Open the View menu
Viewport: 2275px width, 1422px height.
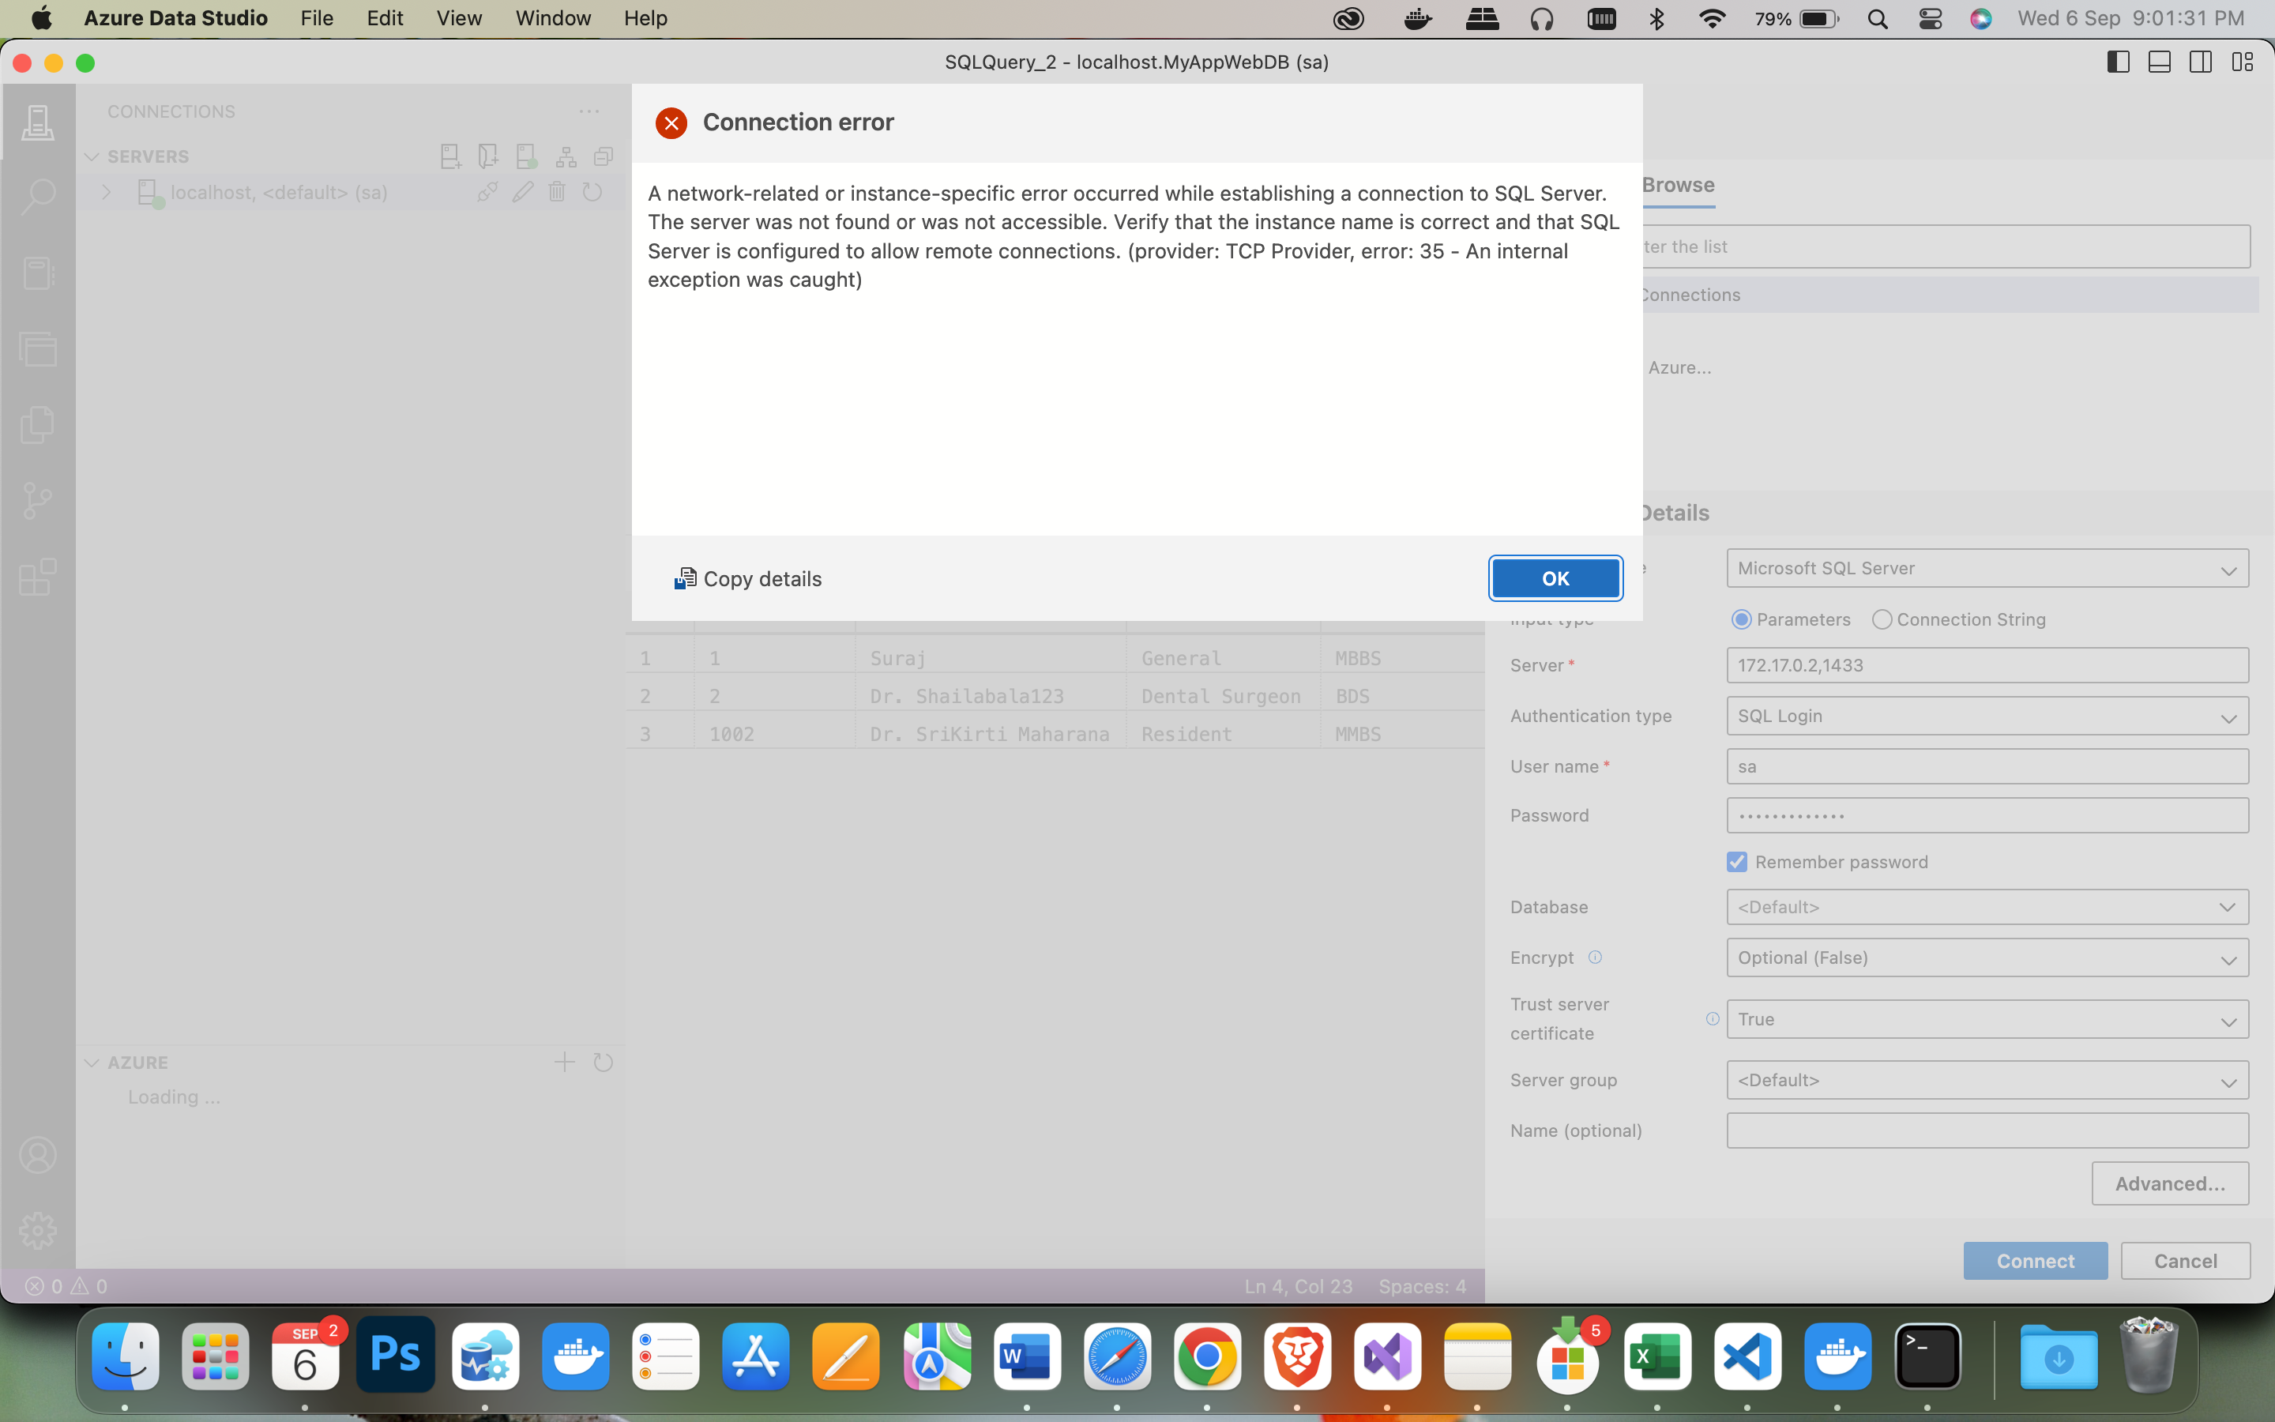tap(459, 18)
